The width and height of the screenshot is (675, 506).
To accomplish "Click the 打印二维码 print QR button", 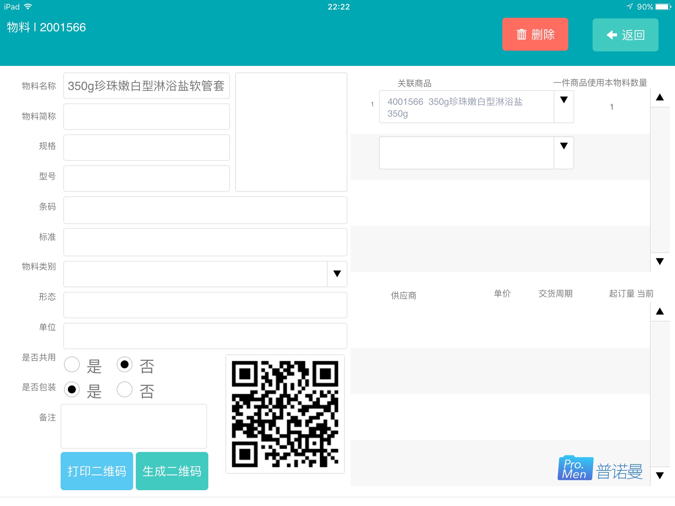I will click(x=97, y=471).
